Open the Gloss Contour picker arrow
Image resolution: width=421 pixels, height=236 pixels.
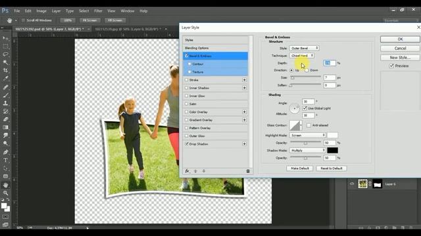coord(301,125)
